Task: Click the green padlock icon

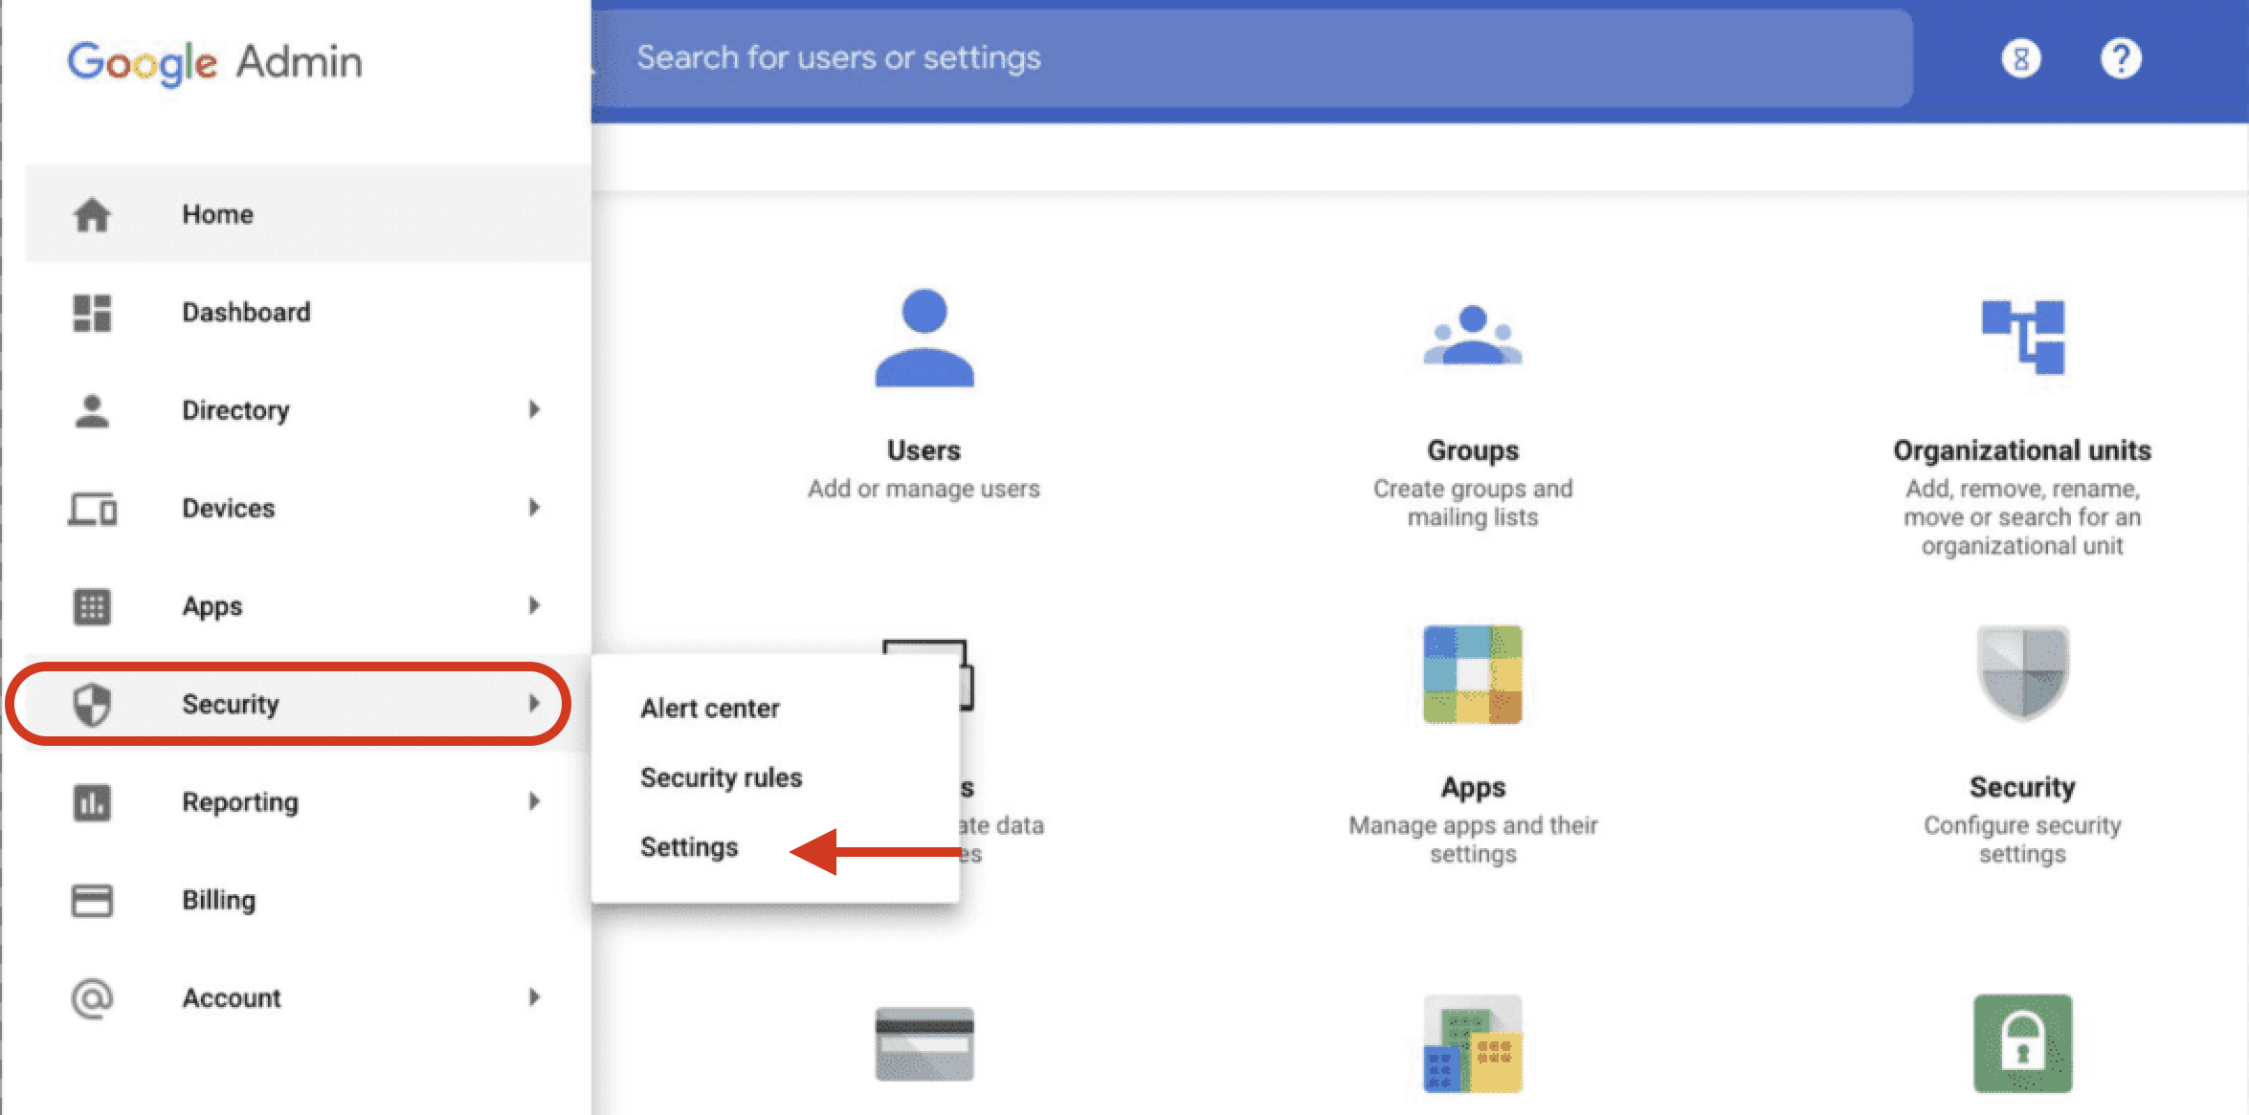Action: 2023,1043
